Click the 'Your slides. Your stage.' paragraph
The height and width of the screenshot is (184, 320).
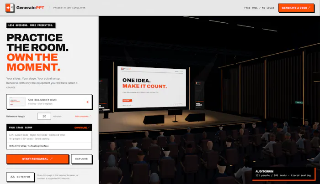click(x=42, y=83)
